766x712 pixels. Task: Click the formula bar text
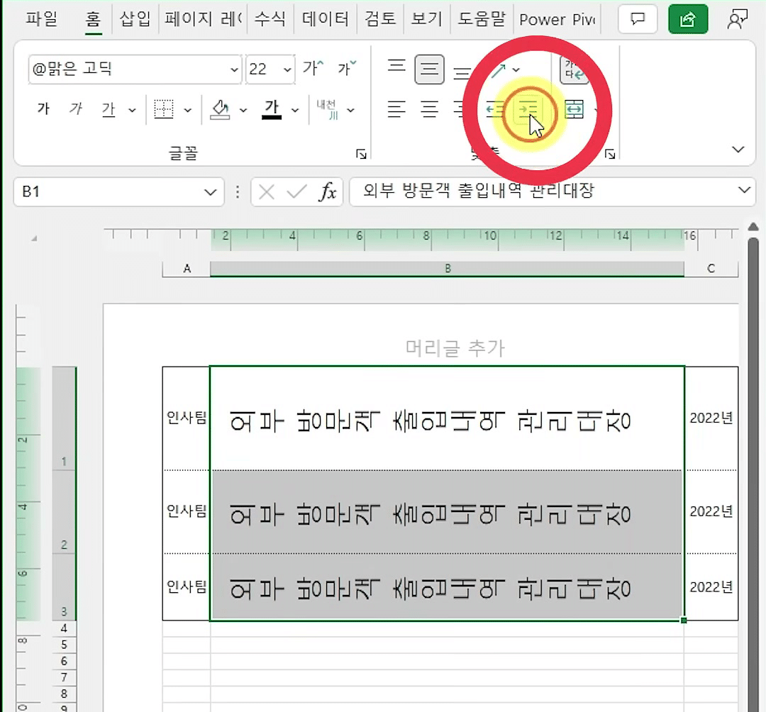click(479, 191)
